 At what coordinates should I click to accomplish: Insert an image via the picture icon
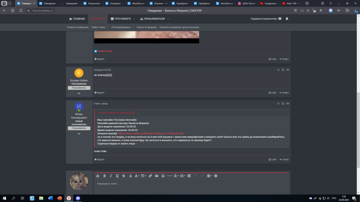(x=157, y=176)
